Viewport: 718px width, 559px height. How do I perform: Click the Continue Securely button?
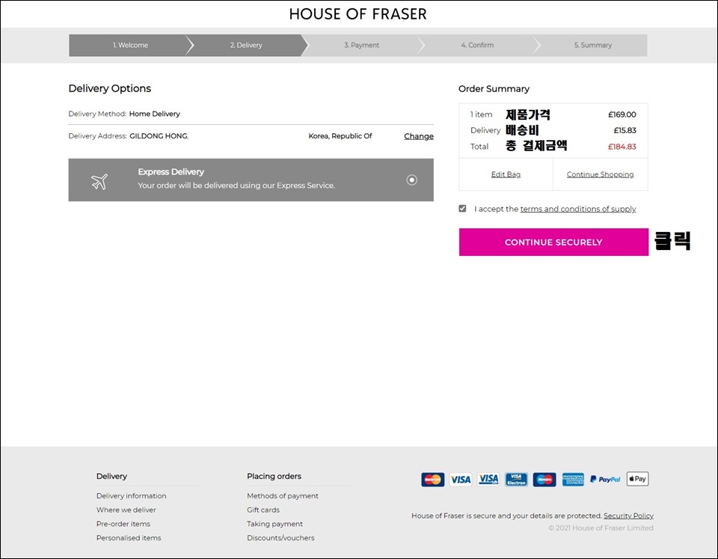click(553, 242)
